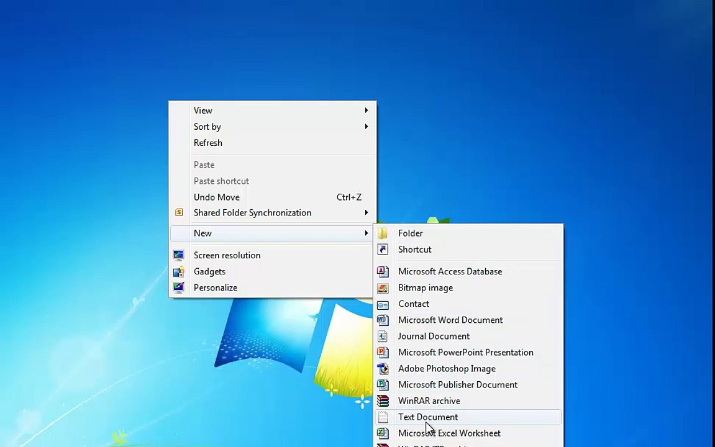
Task: Click the Screen resolution monitor icon
Action: pyautogui.click(x=178, y=255)
